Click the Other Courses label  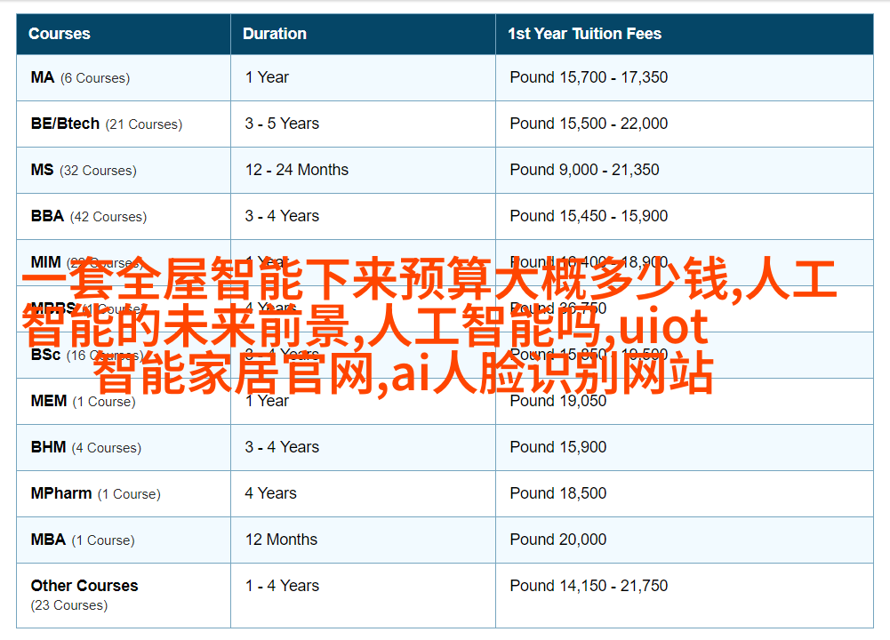click(x=84, y=586)
